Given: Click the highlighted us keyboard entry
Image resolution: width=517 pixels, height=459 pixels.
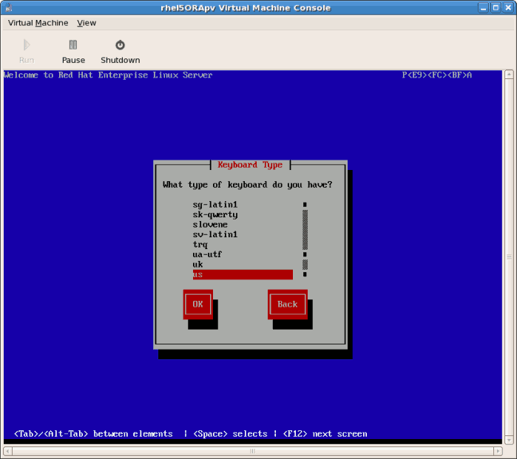Looking at the screenshot, I should (x=243, y=274).
